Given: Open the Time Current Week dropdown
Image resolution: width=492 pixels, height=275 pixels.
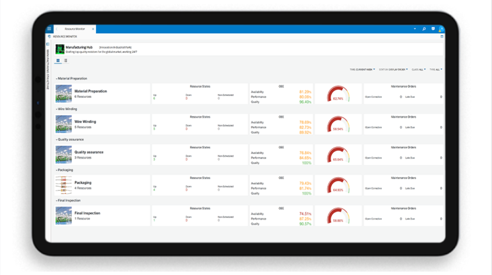Looking at the screenshot, I should pyautogui.click(x=362, y=69).
